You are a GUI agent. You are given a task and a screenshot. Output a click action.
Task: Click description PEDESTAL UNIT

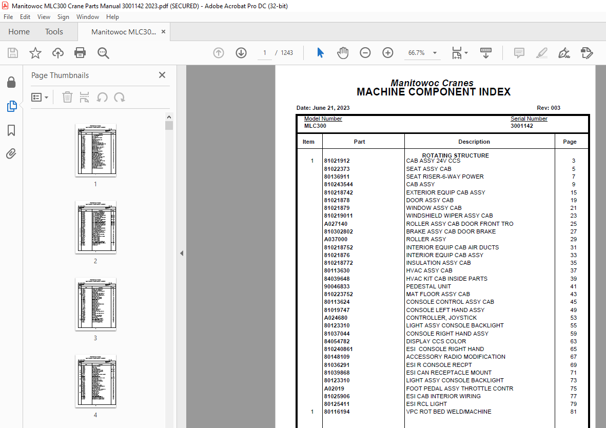tap(428, 286)
